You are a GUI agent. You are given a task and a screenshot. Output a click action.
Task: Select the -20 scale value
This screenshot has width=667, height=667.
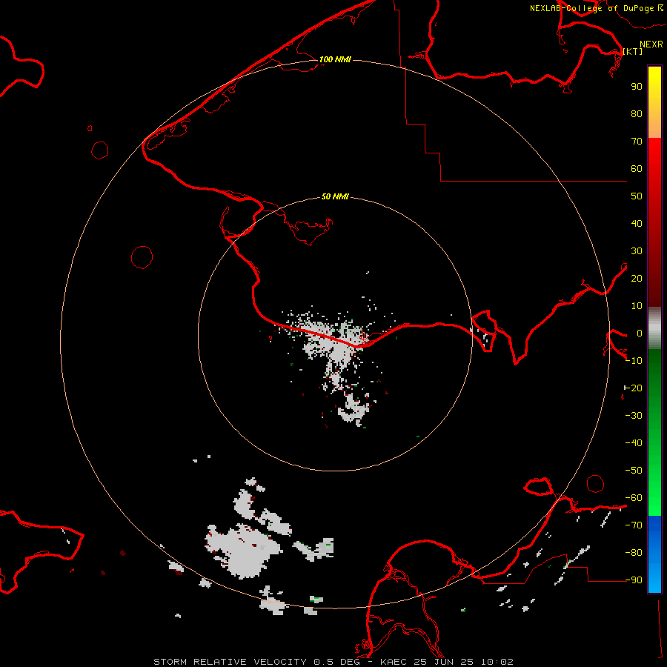(x=634, y=388)
